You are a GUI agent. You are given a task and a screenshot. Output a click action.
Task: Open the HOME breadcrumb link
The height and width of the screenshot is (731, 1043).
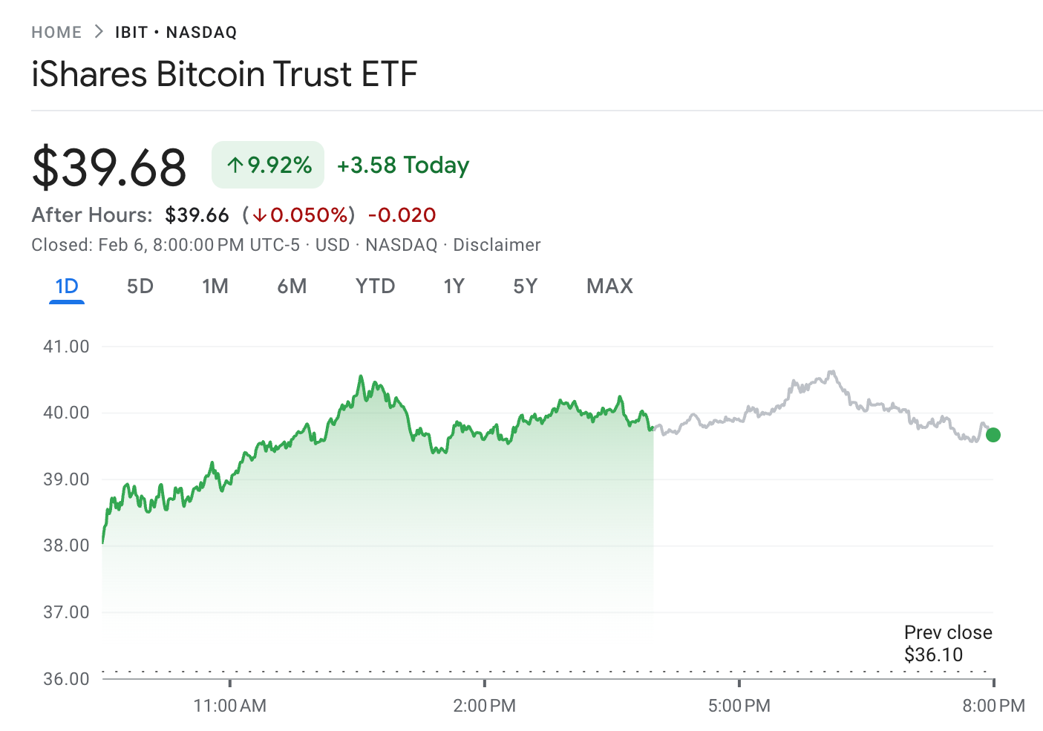click(x=56, y=32)
